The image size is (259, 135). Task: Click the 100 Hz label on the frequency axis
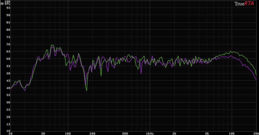pyautogui.click(x=68, y=133)
